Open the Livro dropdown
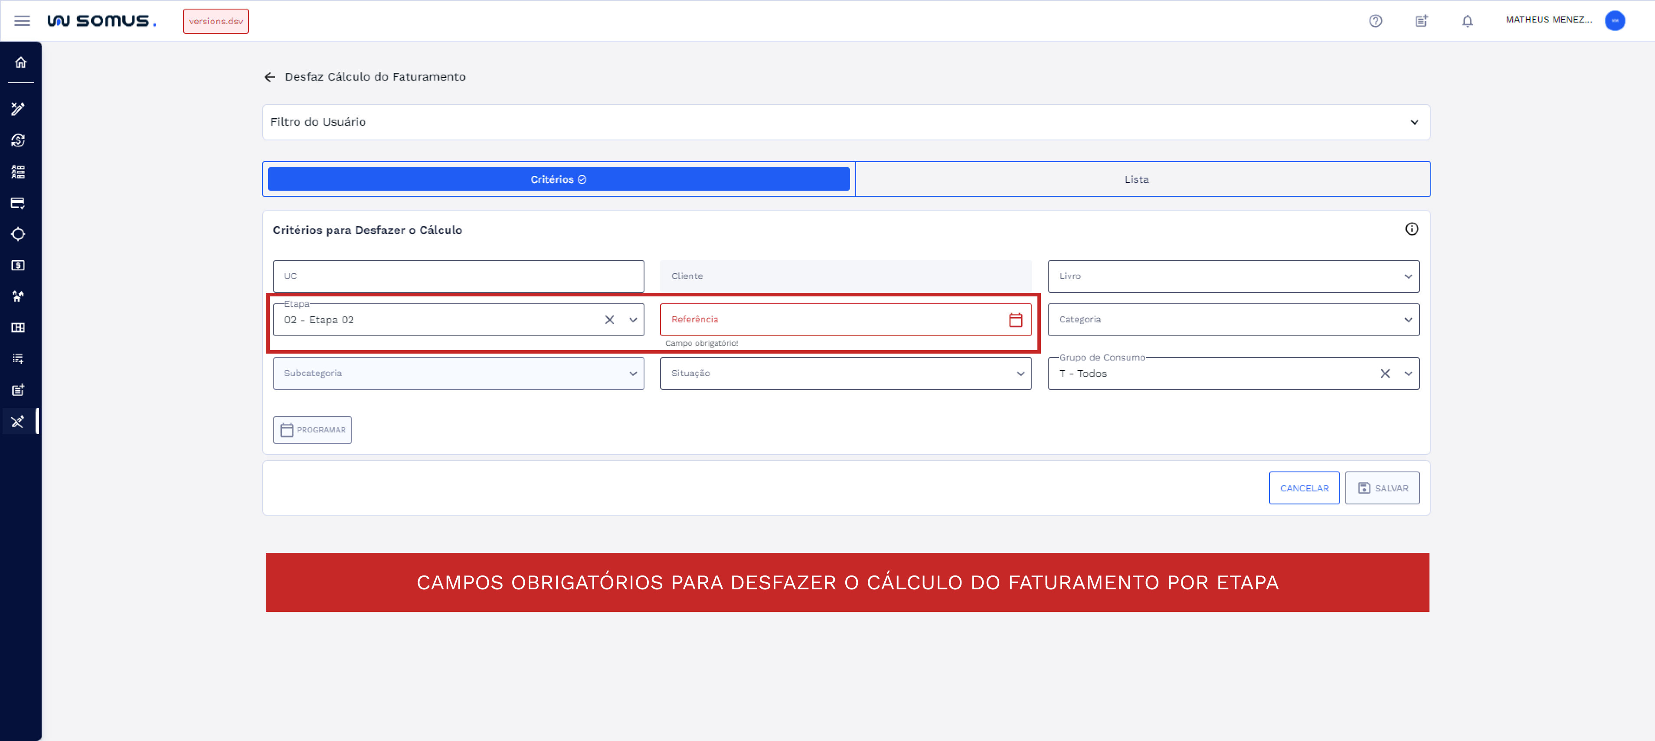The image size is (1655, 741). click(x=1408, y=276)
